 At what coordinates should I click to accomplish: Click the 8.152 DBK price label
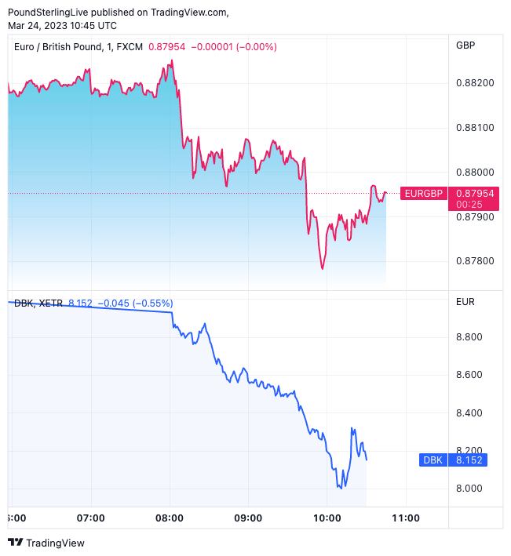(x=469, y=460)
